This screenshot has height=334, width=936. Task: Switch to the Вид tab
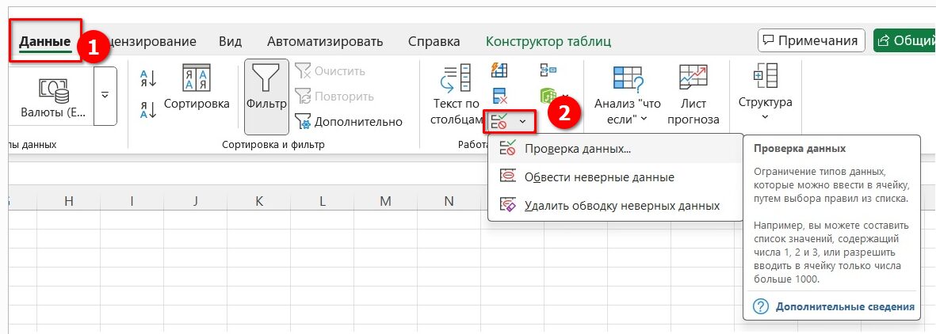230,41
